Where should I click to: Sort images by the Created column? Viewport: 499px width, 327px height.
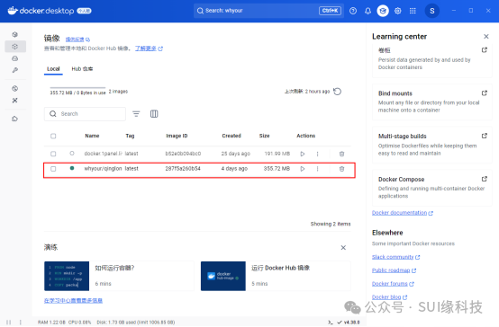231,136
